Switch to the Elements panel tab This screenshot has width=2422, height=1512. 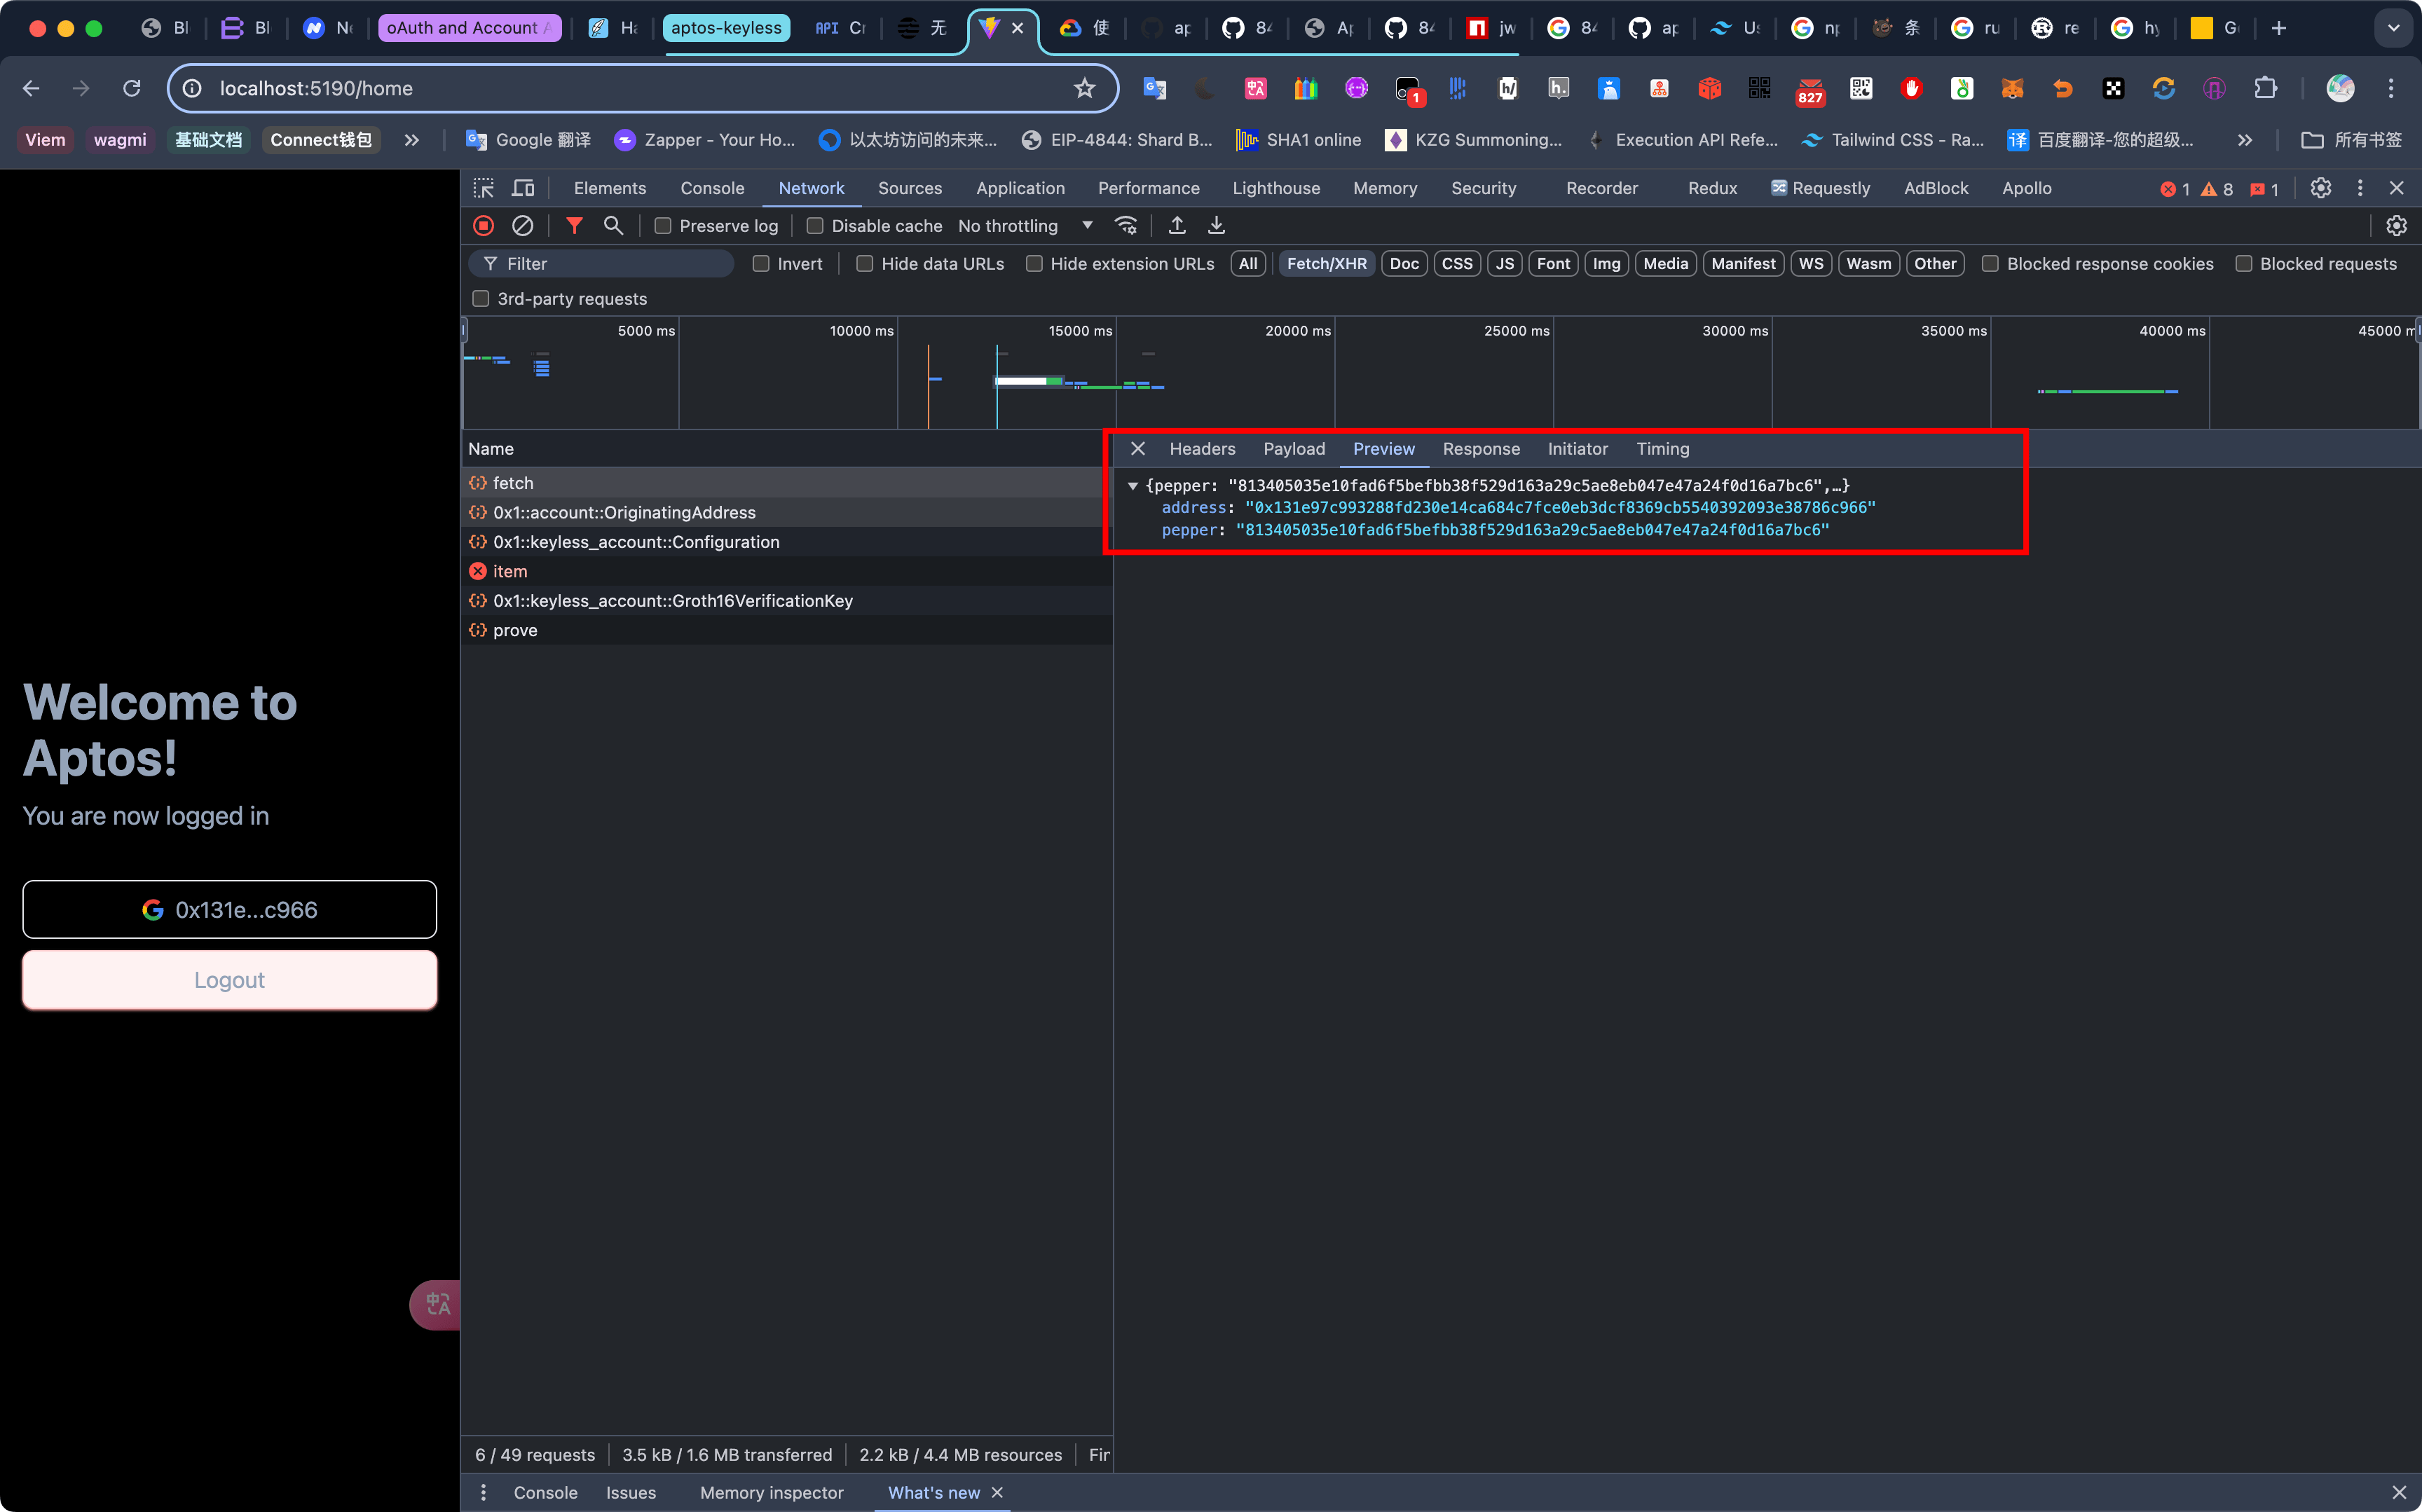[x=610, y=188]
